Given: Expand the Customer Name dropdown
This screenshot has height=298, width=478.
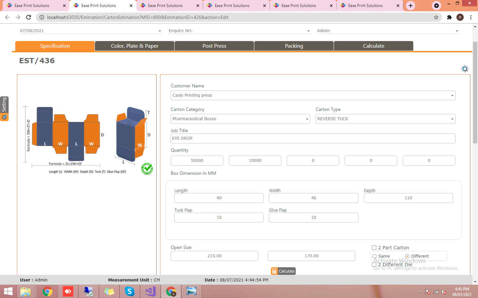Looking at the screenshot, I should point(313,95).
